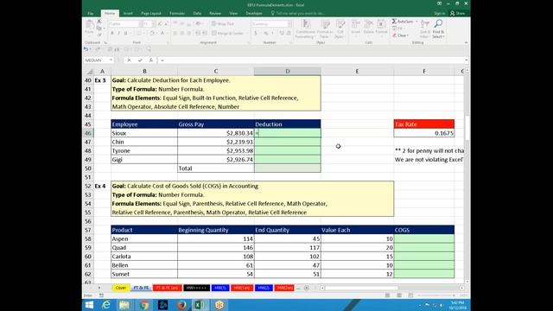Screen dimensions: 553x311
Task: Switch to the Formulas ribbon tab
Action: [177, 14]
